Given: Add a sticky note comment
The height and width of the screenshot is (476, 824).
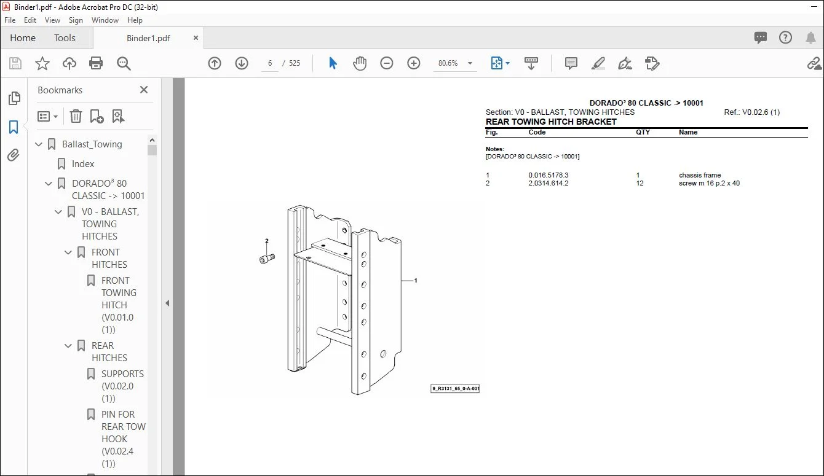Looking at the screenshot, I should click(571, 63).
